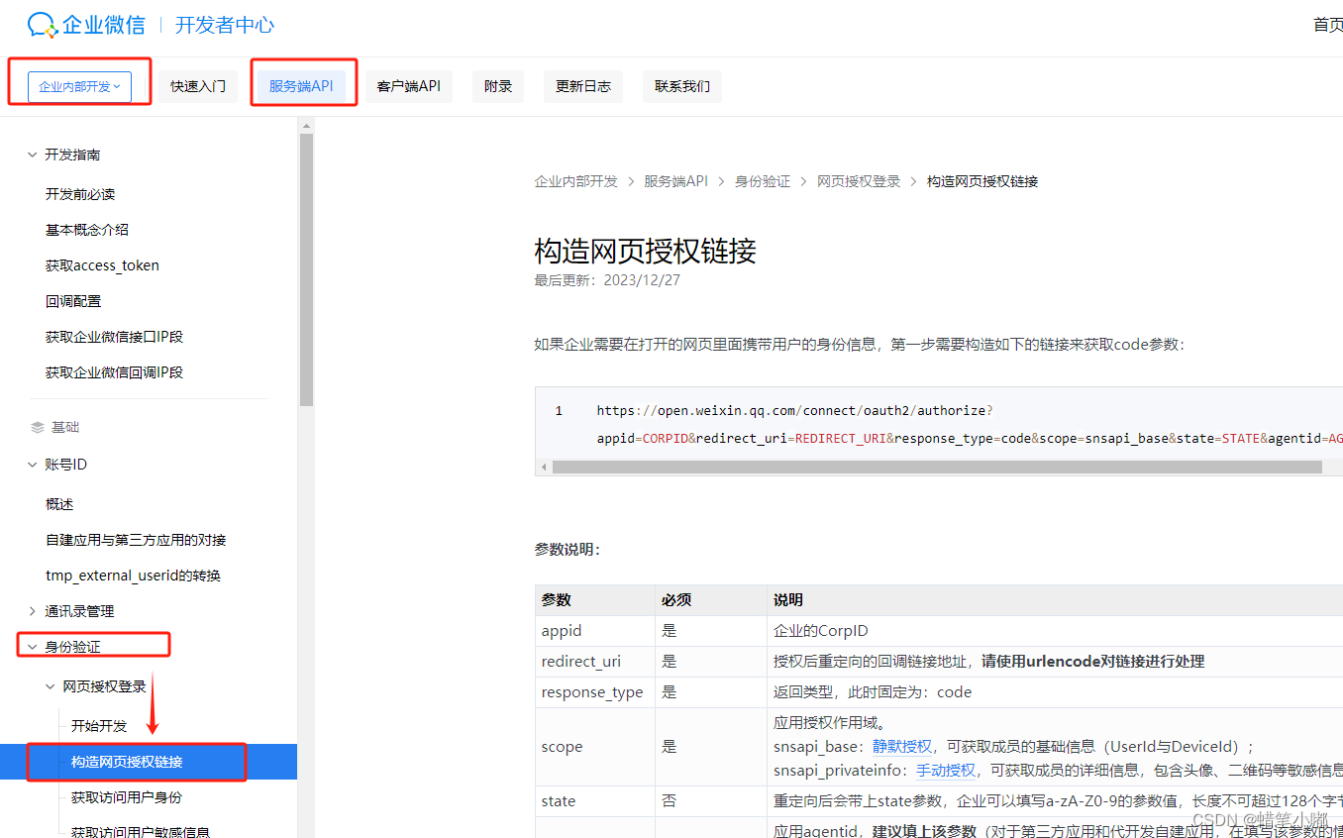The height and width of the screenshot is (838, 1343).
Task: Click the response_type parameter cell
Action: (595, 692)
